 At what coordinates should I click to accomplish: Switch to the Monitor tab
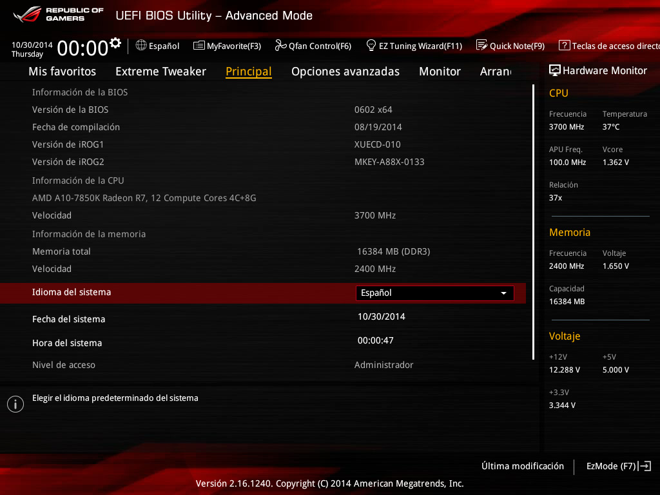tap(440, 72)
